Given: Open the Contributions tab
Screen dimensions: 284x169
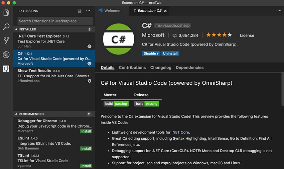Looking at the screenshot, I should point(132,68).
